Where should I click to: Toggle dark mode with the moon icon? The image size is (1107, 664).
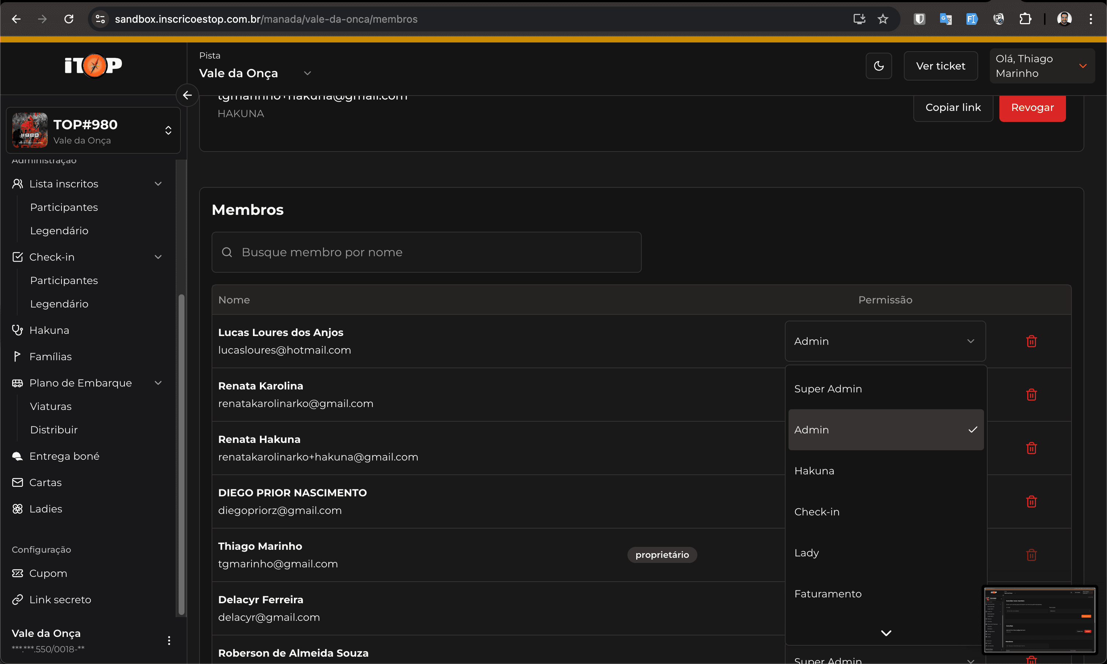878,66
